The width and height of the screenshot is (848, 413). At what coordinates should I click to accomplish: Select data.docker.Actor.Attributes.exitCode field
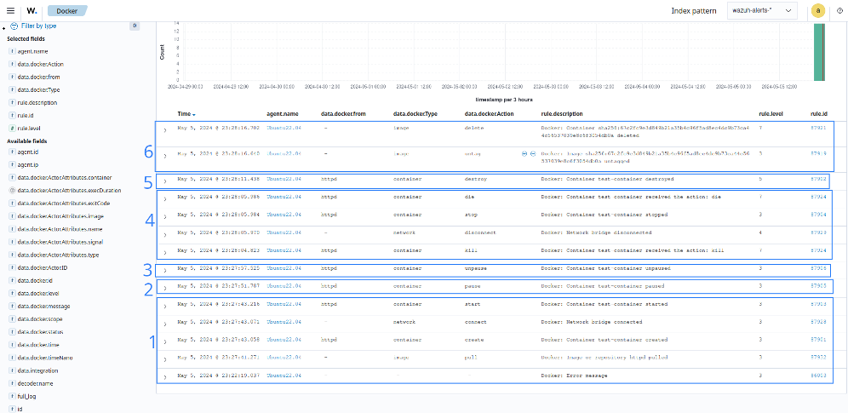click(65, 204)
